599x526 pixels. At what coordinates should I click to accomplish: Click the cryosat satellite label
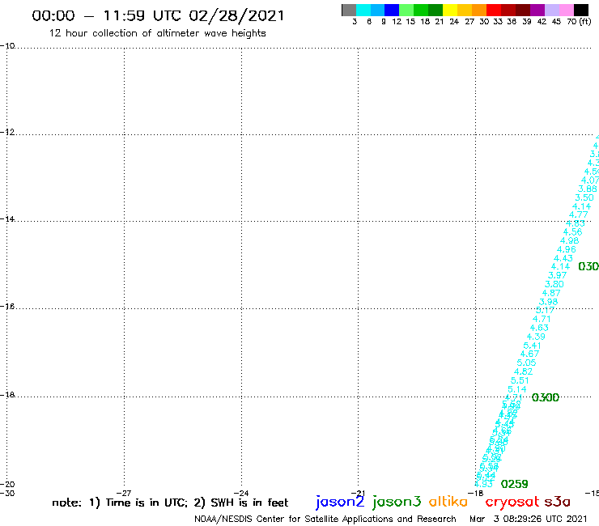click(x=512, y=502)
